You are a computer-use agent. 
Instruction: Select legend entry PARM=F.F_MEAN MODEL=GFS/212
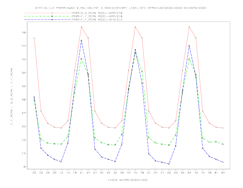97,20
